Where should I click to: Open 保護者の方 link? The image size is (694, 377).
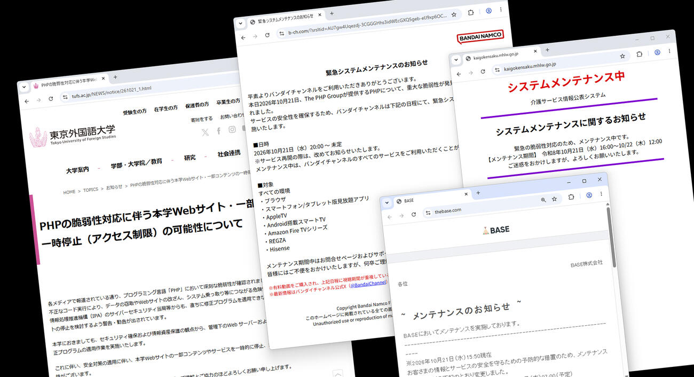tap(197, 105)
